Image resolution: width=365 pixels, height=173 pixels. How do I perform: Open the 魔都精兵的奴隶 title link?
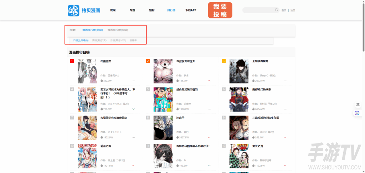[262, 89]
